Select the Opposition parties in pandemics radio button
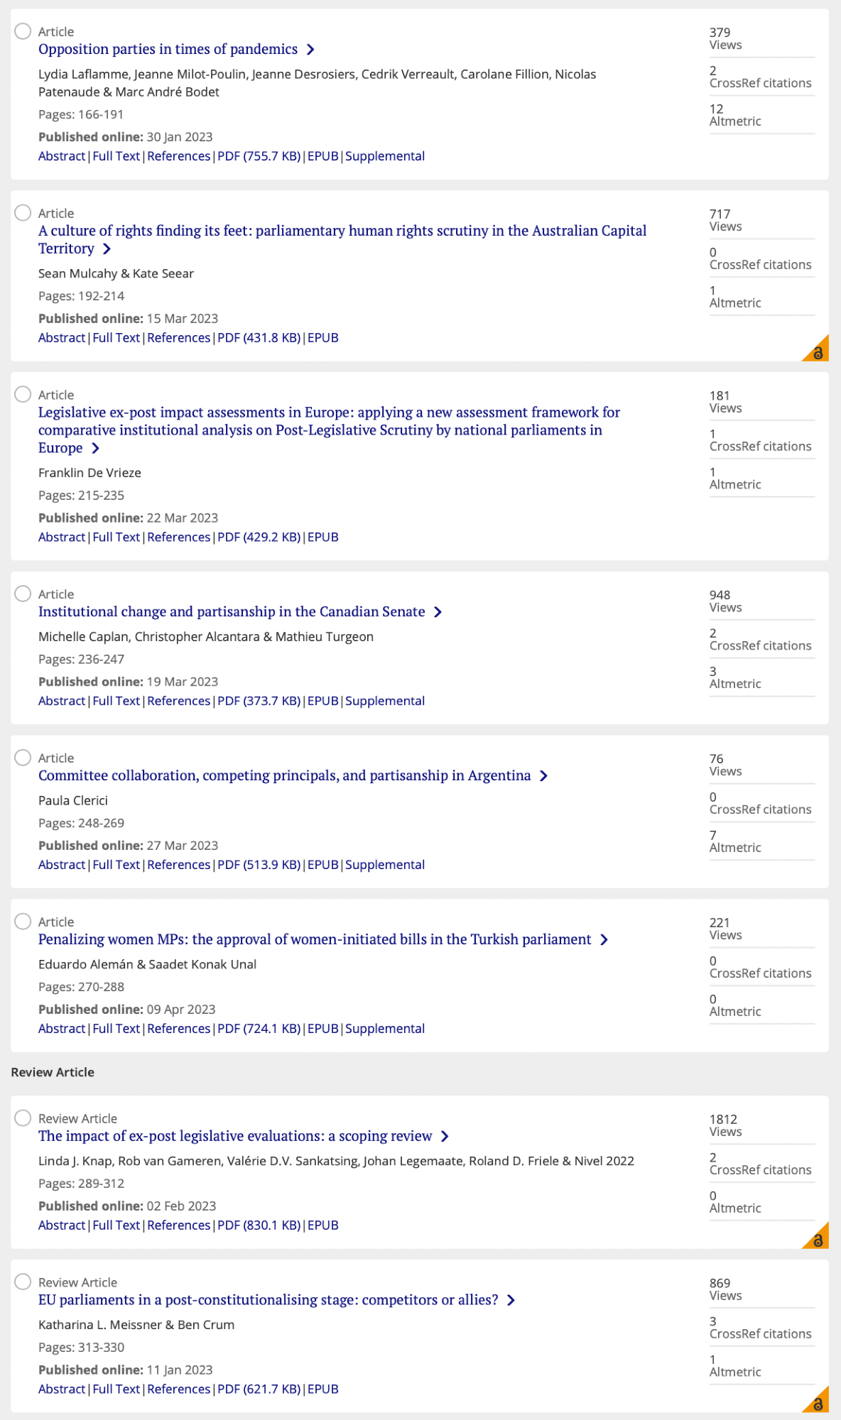Image resolution: width=841 pixels, height=1420 pixels. click(x=23, y=31)
